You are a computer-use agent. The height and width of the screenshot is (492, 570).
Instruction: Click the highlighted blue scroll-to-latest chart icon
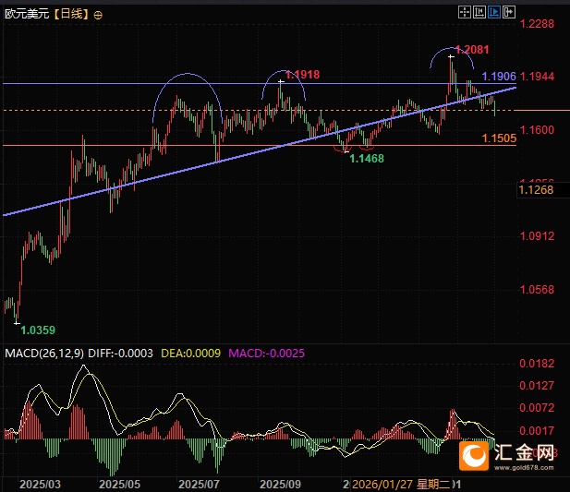coord(494,12)
